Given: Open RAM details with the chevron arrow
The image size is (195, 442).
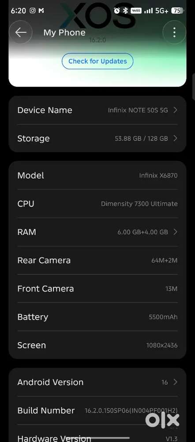Looking at the screenshot, I should (x=175, y=232).
